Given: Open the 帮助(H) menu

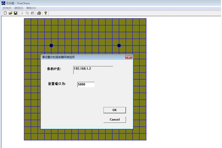Looking at the screenshot, I should pos(31,8).
